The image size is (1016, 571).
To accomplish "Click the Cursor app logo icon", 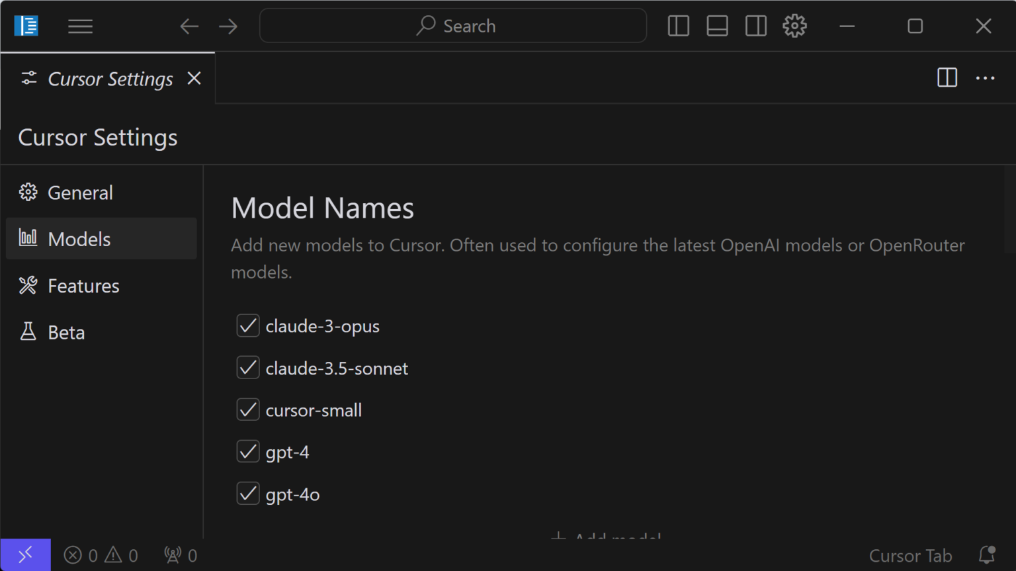I will (x=26, y=26).
